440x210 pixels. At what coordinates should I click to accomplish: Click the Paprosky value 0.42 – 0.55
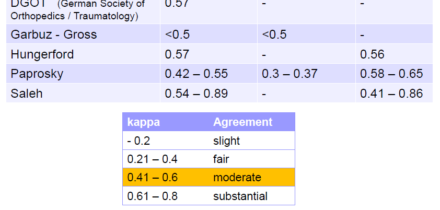point(196,74)
